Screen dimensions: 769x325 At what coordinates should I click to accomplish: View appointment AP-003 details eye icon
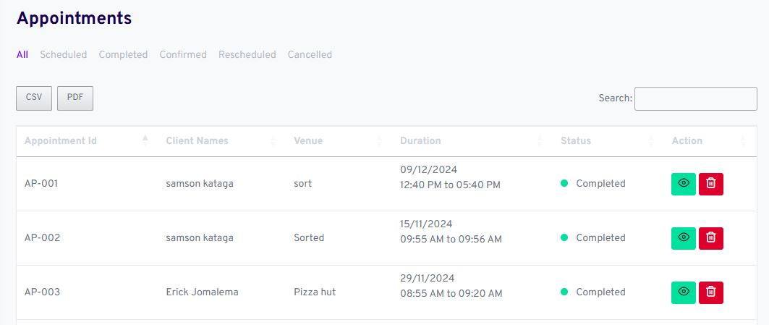tap(683, 292)
